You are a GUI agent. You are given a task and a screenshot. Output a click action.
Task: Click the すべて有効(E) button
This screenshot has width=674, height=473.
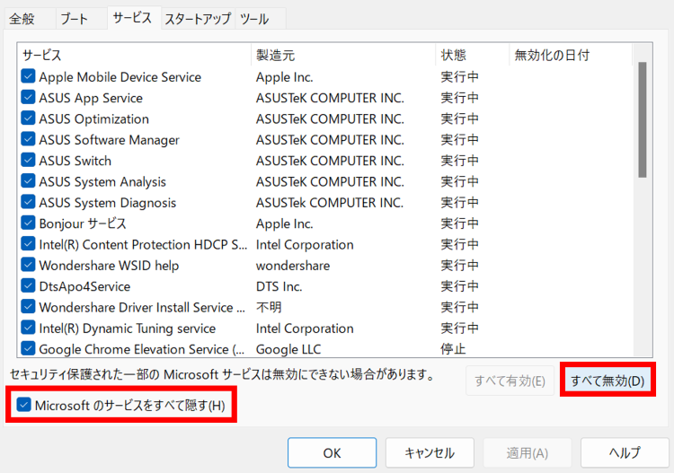coord(510,381)
